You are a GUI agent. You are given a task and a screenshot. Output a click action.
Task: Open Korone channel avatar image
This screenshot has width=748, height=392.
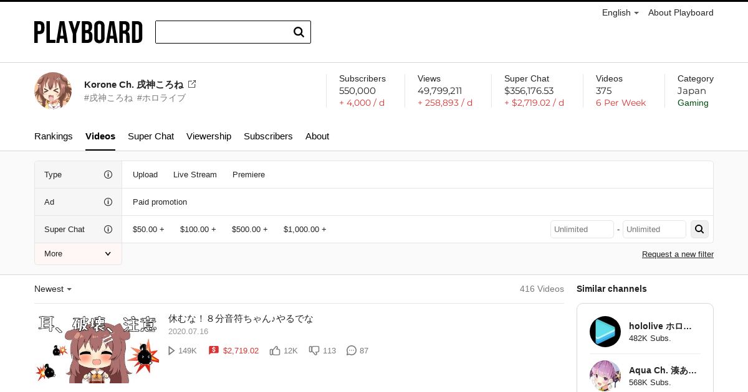[x=53, y=91]
